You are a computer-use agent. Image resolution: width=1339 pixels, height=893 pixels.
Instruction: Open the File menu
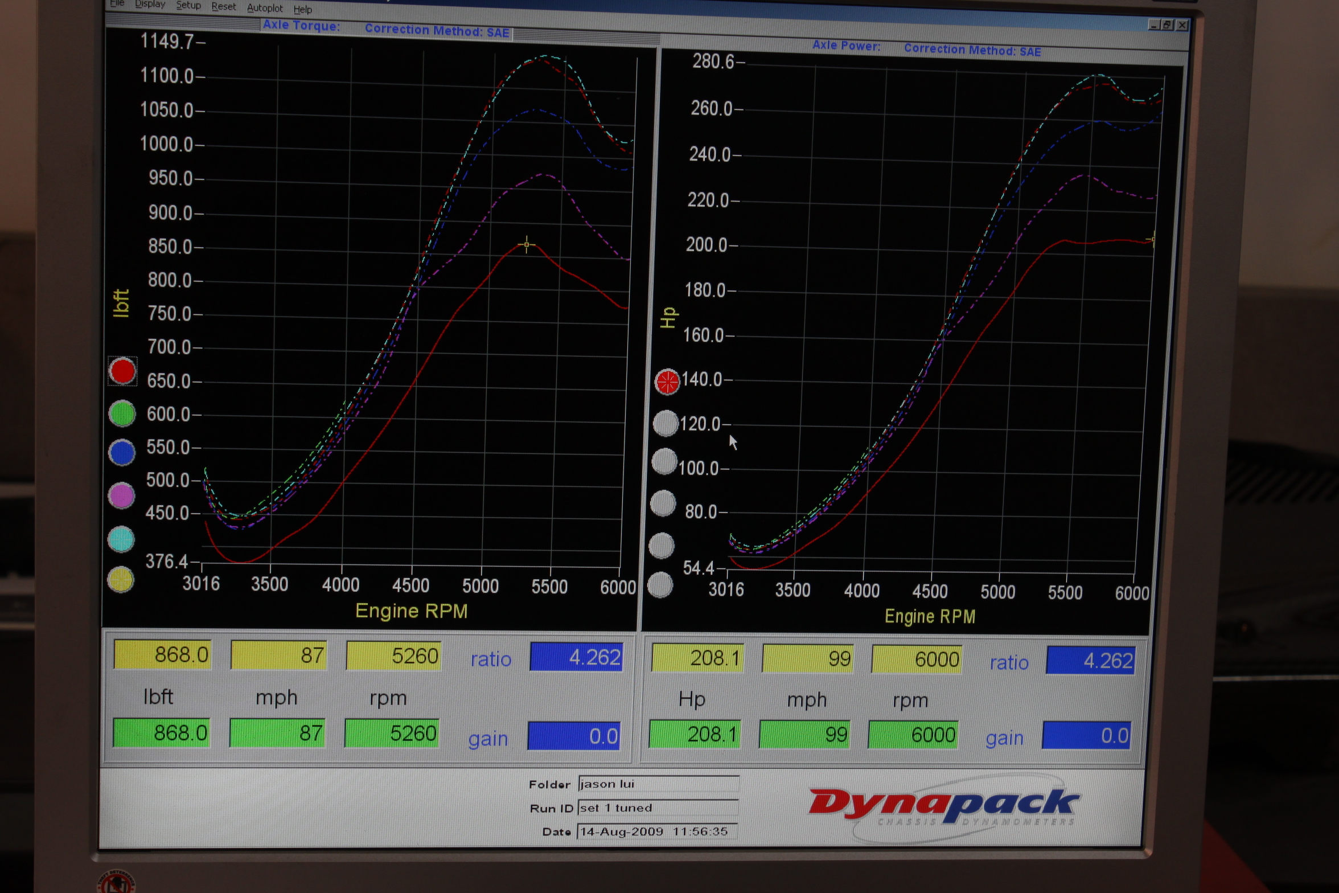point(117,3)
